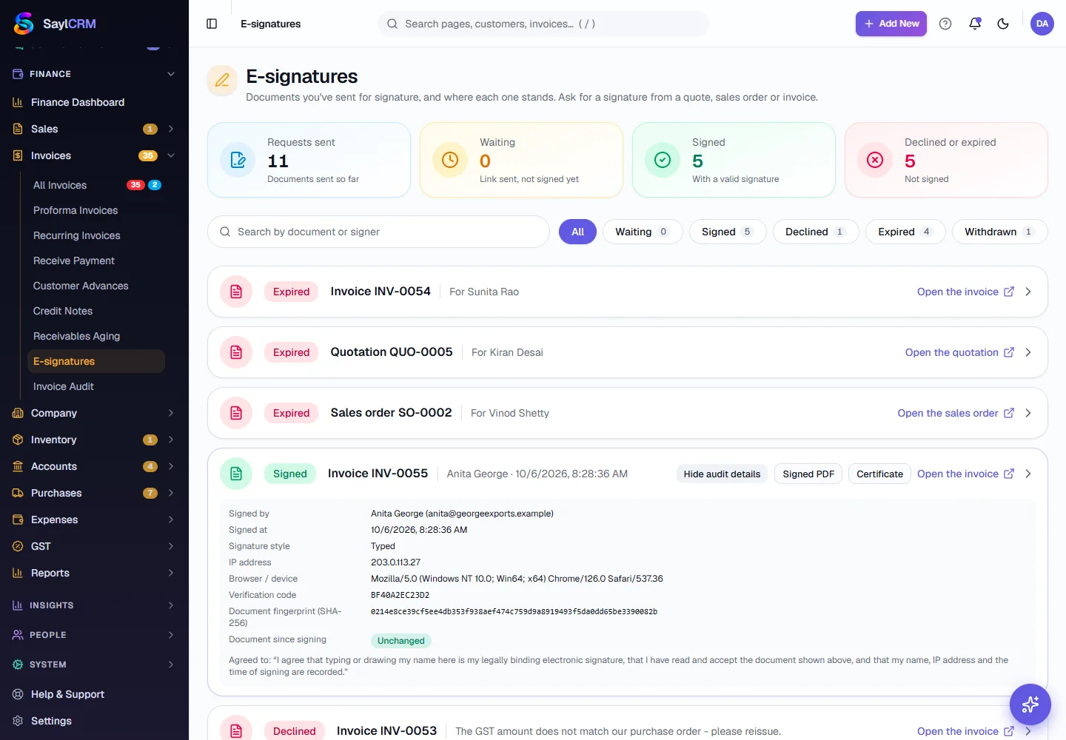Filter by Signed status

coord(728,232)
